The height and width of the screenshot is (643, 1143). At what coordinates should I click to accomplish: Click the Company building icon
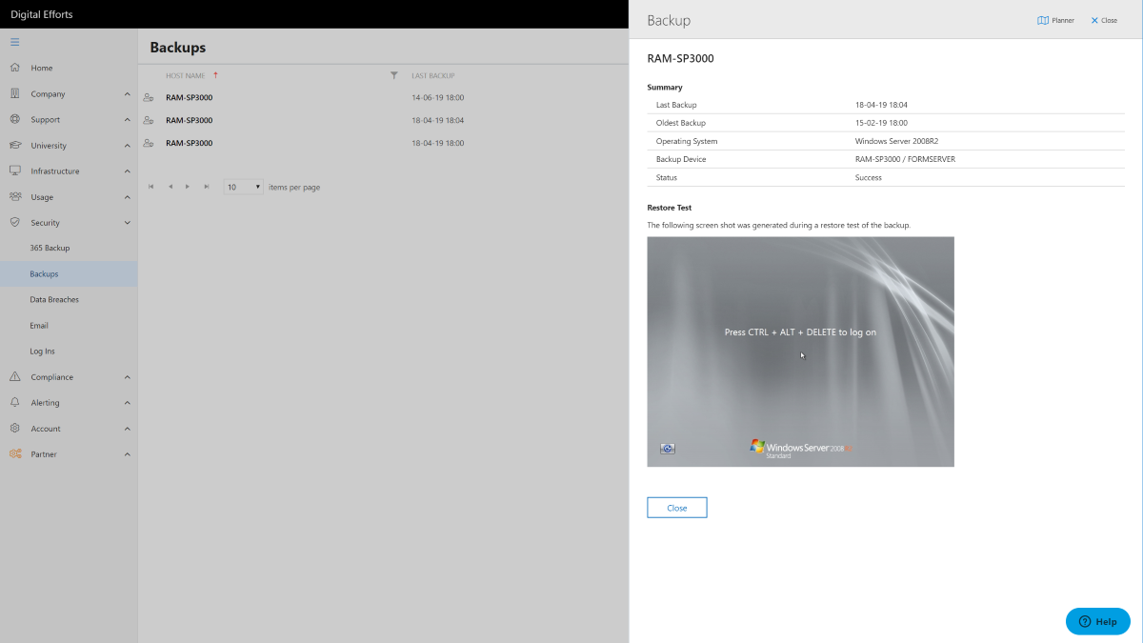(15, 93)
